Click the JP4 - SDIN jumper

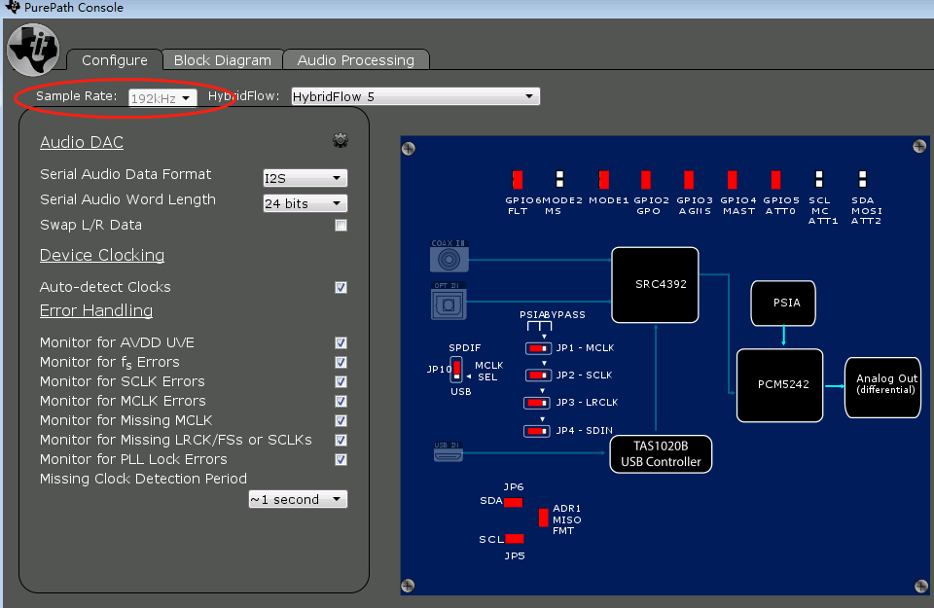(537, 431)
